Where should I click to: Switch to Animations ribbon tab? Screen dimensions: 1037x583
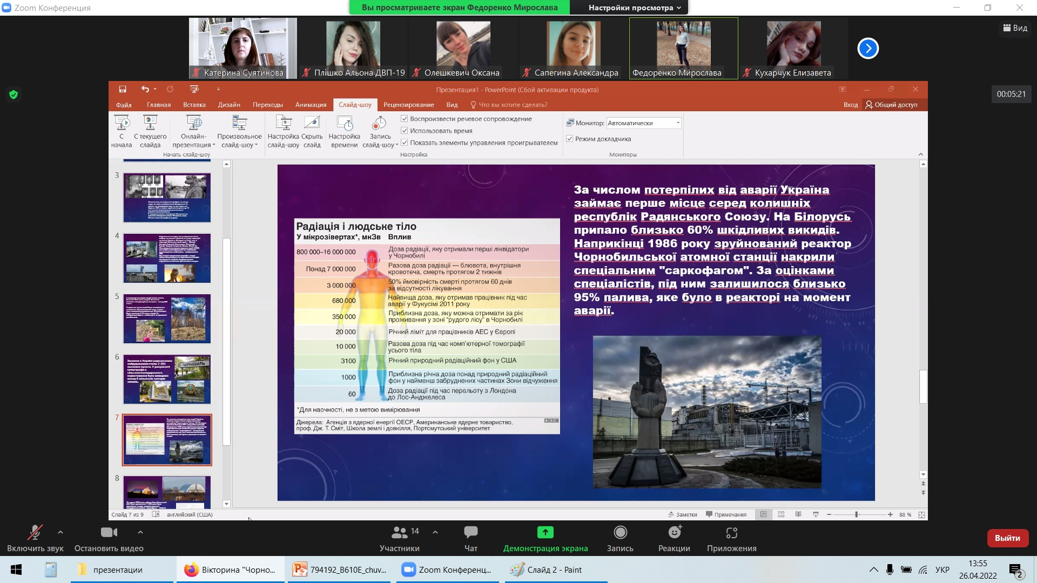click(311, 105)
